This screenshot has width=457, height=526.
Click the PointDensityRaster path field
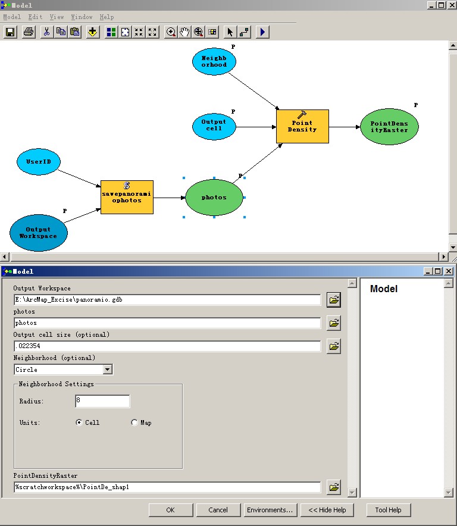click(167, 487)
